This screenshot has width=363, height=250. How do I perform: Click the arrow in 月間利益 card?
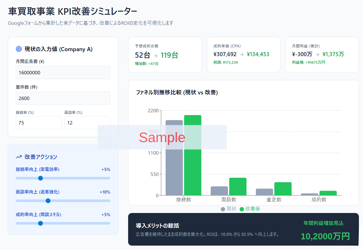[317, 55]
